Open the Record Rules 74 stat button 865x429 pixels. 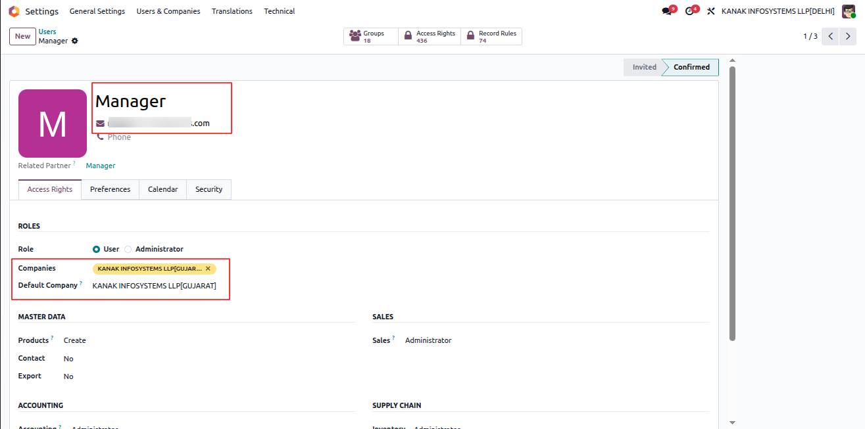coord(491,36)
